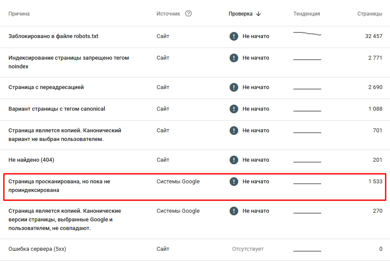Open Заблокировано в файле robots.txt row

[53, 36]
